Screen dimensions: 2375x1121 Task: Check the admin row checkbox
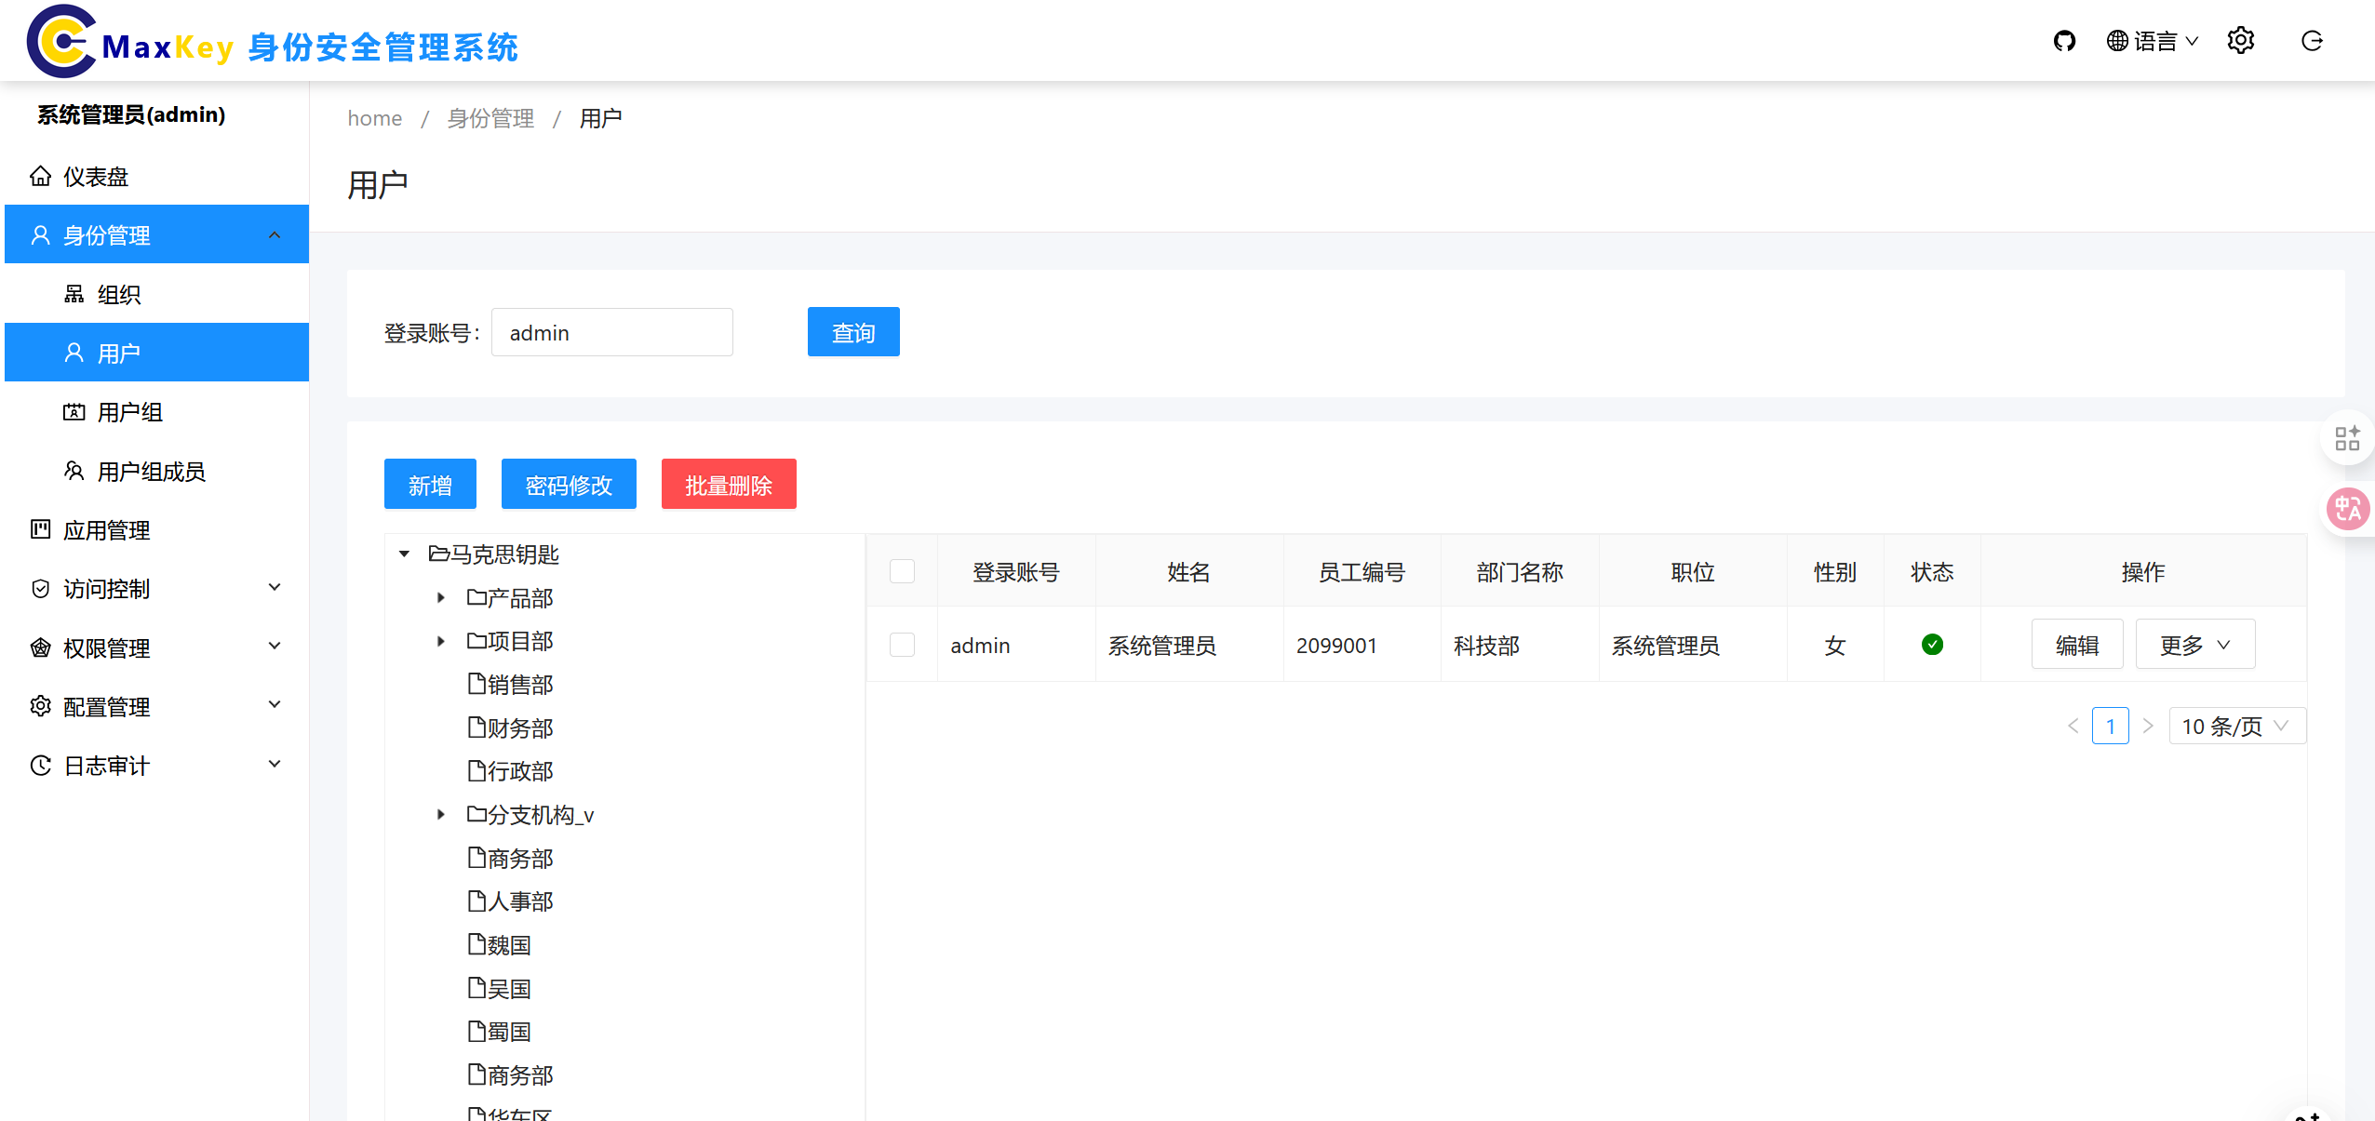pyautogui.click(x=902, y=645)
